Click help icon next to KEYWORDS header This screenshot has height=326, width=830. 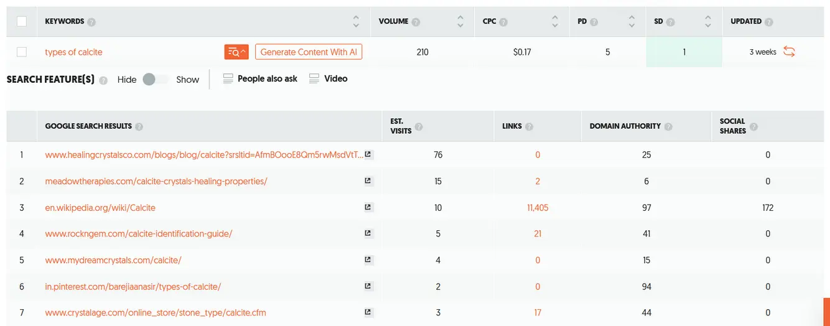pyautogui.click(x=91, y=22)
